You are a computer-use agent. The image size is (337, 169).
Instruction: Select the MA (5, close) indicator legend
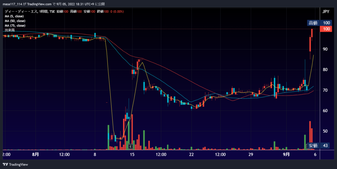point(14,16)
